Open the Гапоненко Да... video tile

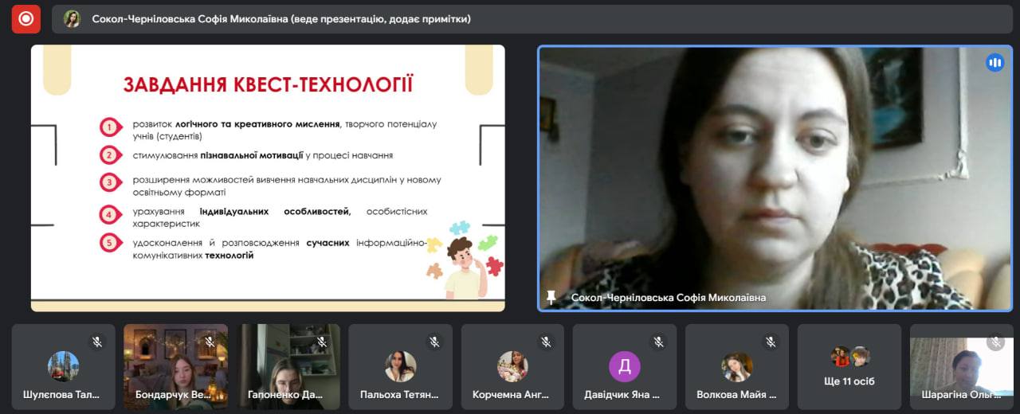coord(288,367)
